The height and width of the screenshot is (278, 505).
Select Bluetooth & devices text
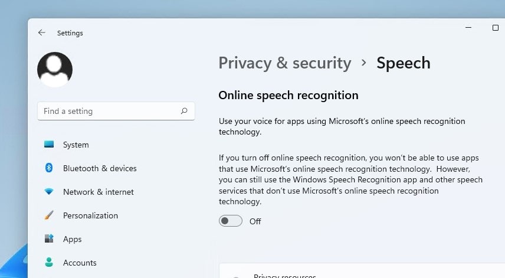(100, 168)
